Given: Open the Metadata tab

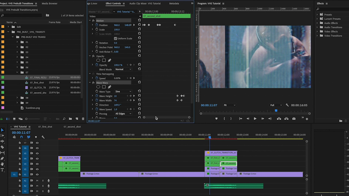Looking at the screenshot, I should pyautogui.click(x=174, y=4).
